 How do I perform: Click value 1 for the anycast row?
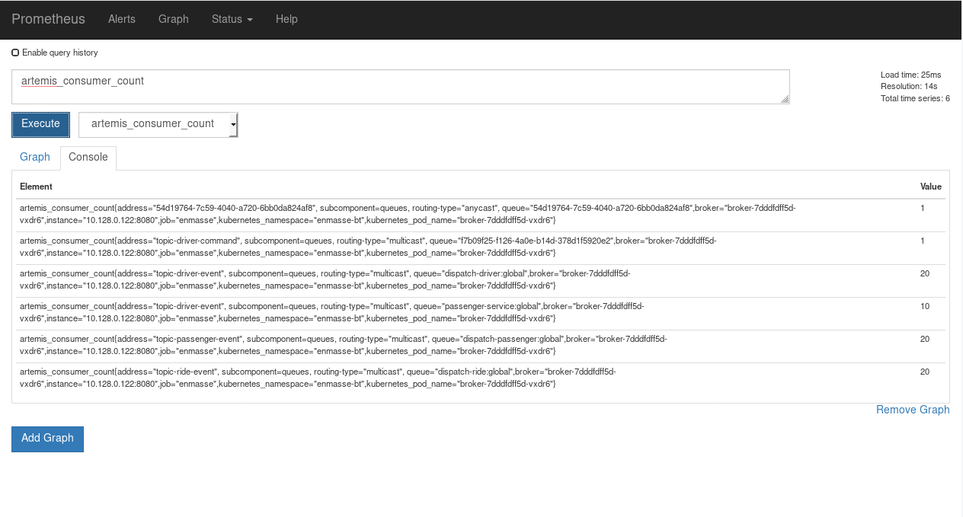click(923, 208)
